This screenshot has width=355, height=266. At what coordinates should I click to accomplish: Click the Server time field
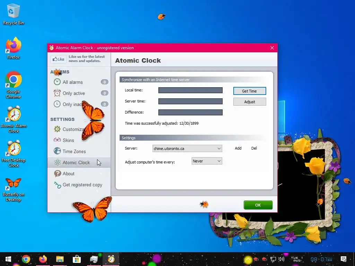point(190,101)
